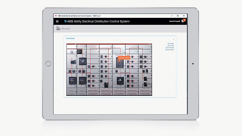Open the hamburger navigation menu

pyautogui.click(x=57, y=21)
